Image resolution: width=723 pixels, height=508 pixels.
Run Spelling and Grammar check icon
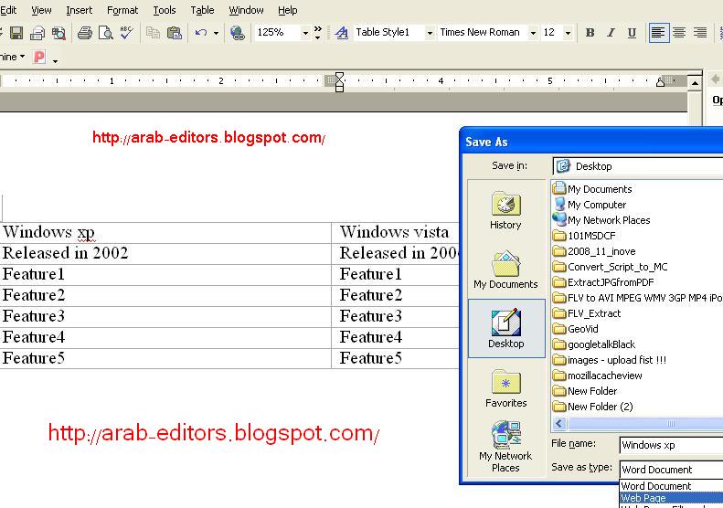(x=126, y=33)
